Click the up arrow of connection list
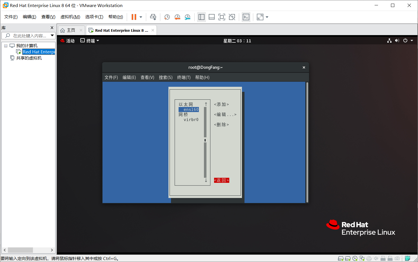Screen dimensions: 418x262 [206, 104]
